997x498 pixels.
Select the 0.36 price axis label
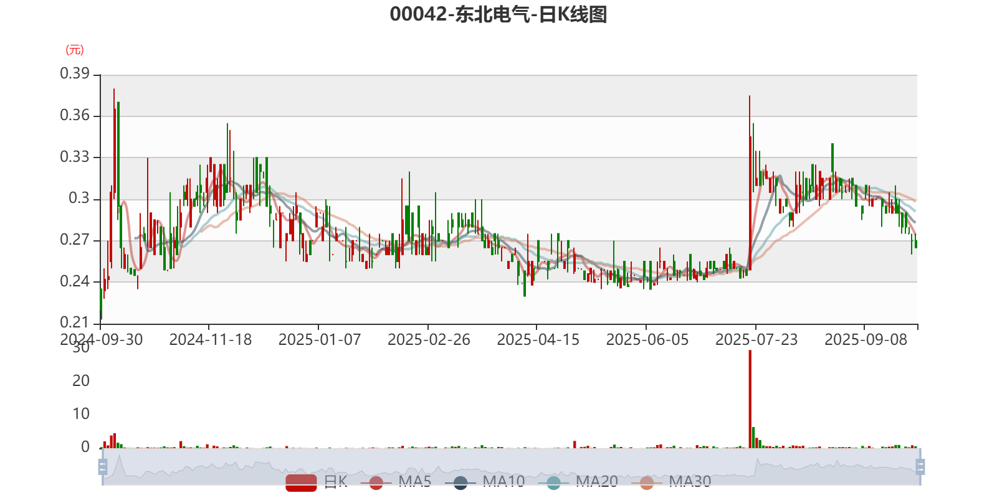[75, 115]
